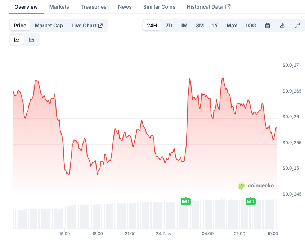Open the Markets tab
305x242 pixels.
click(x=59, y=6)
